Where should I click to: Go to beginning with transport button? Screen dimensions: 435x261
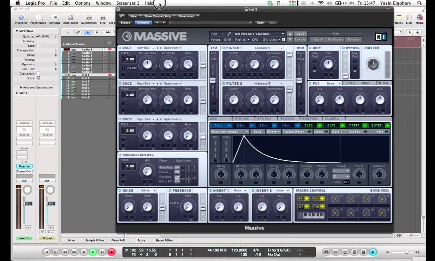(x=46, y=252)
